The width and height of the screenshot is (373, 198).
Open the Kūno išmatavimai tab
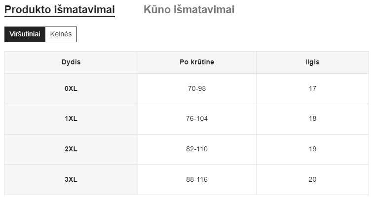tap(189, 10)
